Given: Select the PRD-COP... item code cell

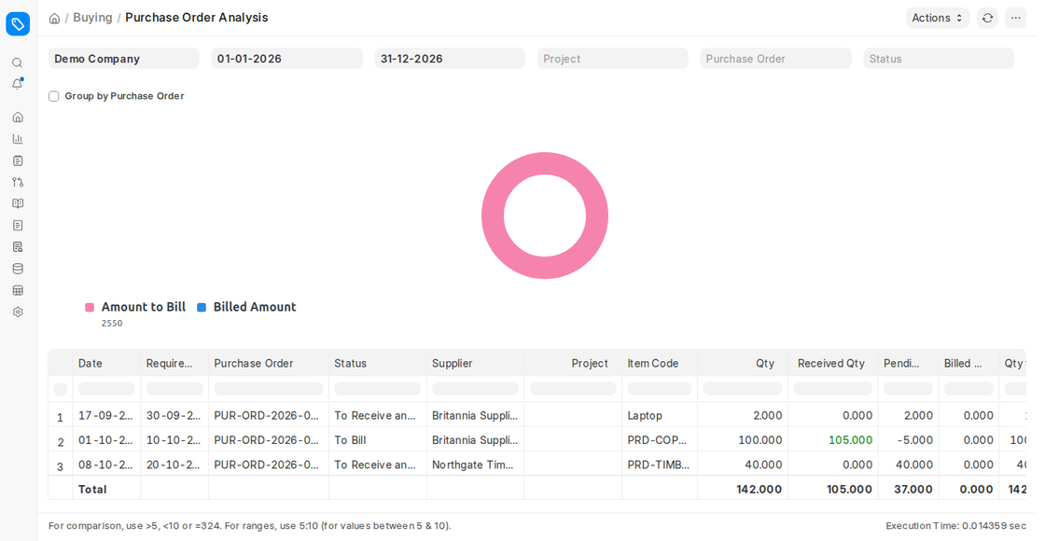Looking at the screenshot, I should (660, 439).
